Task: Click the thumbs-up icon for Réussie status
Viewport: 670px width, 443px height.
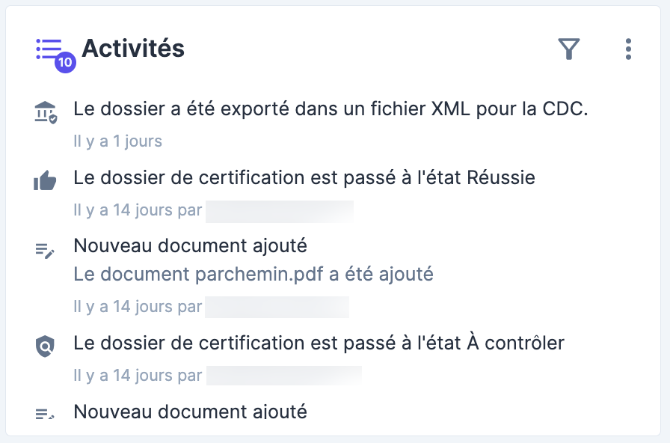Action: point(45,180)
